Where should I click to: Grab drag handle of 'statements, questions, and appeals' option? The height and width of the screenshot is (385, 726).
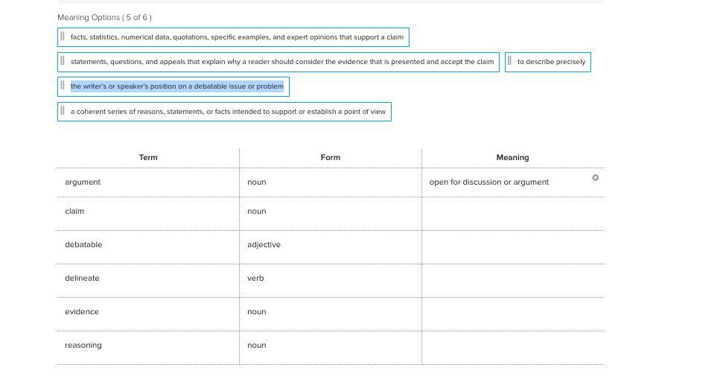click(63, 61)
